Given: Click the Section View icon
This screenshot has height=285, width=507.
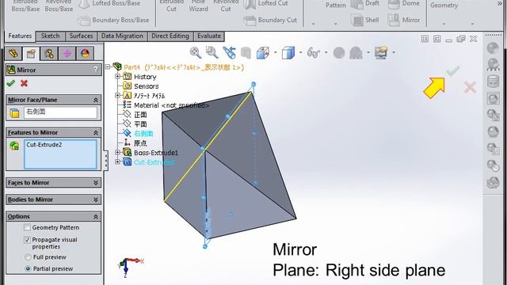Looking at the screenshot, I should coord(246,53).
